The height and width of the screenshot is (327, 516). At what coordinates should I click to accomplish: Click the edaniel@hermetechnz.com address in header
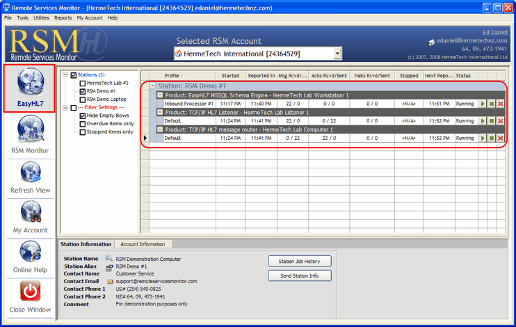click(471, 40)
